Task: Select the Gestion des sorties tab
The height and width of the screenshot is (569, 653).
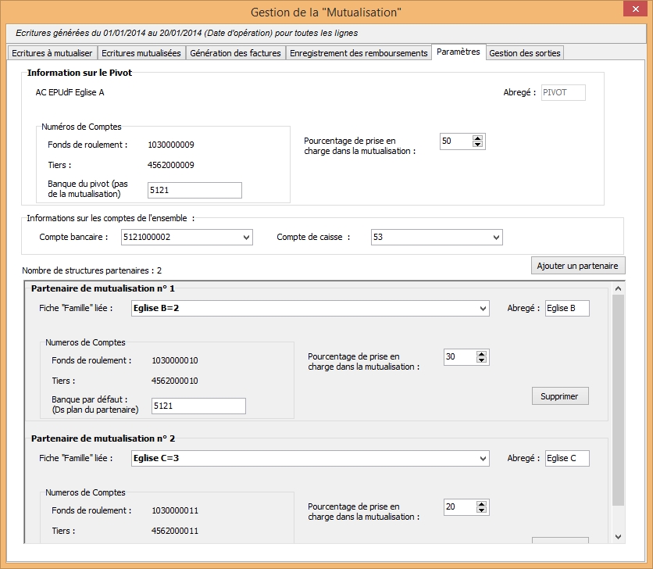Action: click(525, 53)
